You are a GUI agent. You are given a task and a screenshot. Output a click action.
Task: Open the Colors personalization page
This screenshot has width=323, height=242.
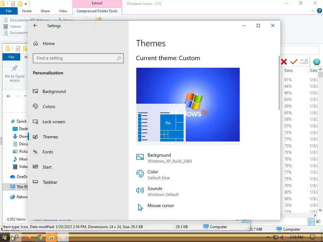[x=44, y=107]
